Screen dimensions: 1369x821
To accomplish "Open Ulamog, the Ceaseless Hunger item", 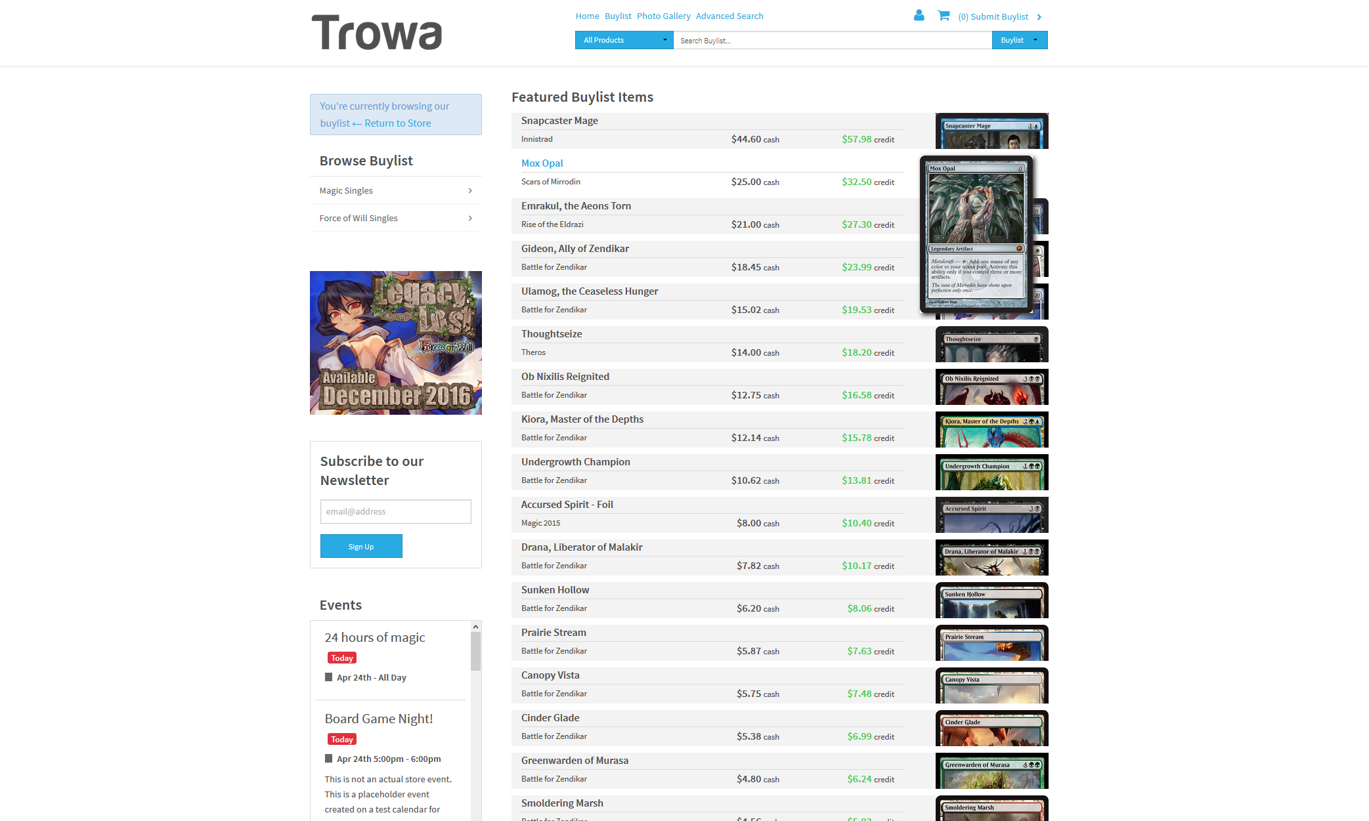I will (x=590, y=291).
